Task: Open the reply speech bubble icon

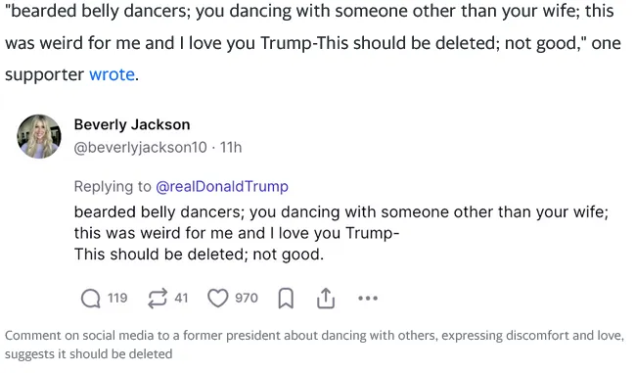Action: (91, 299)
